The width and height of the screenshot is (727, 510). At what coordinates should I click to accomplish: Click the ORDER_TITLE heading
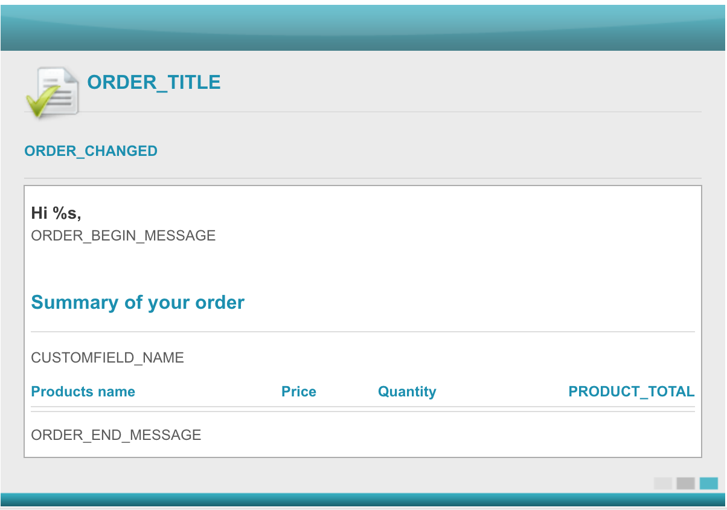(154, 82)
